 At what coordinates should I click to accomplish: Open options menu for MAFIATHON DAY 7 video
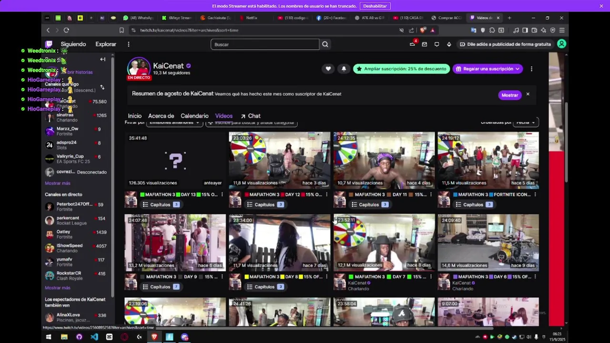(x=431, y=277)
